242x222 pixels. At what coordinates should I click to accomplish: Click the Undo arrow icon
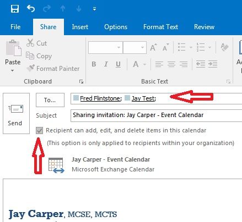31,8
